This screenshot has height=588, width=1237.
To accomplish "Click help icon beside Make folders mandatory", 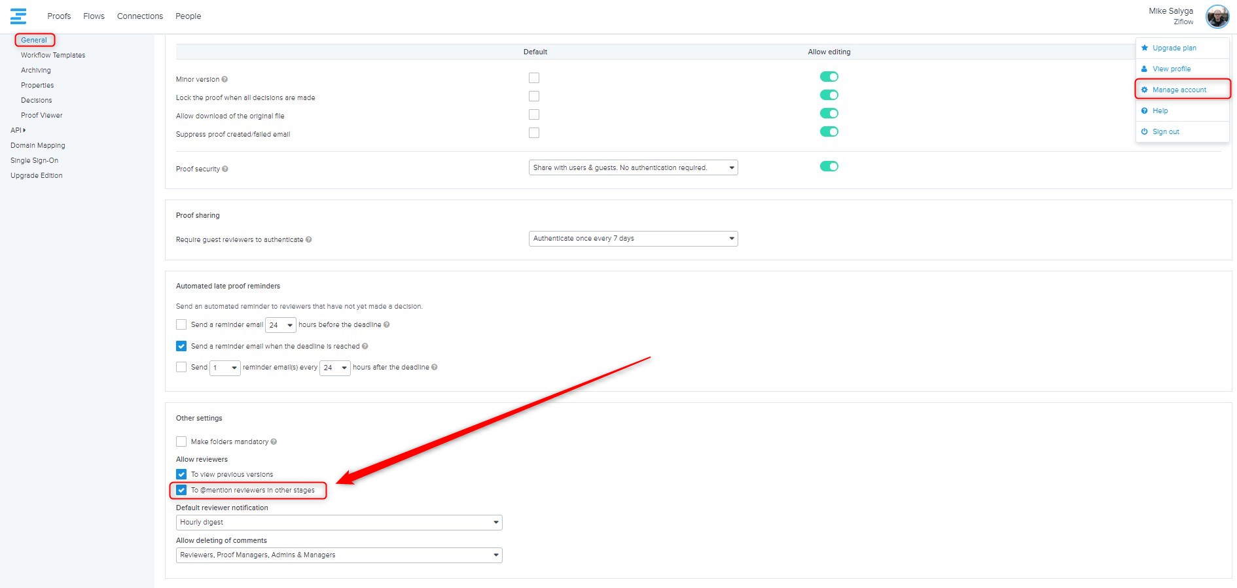I will click(x=274, y=441).
